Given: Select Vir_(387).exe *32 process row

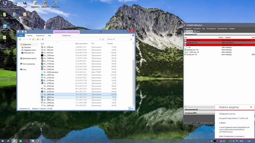Looking at the screenshot, I should coord(219,52).
